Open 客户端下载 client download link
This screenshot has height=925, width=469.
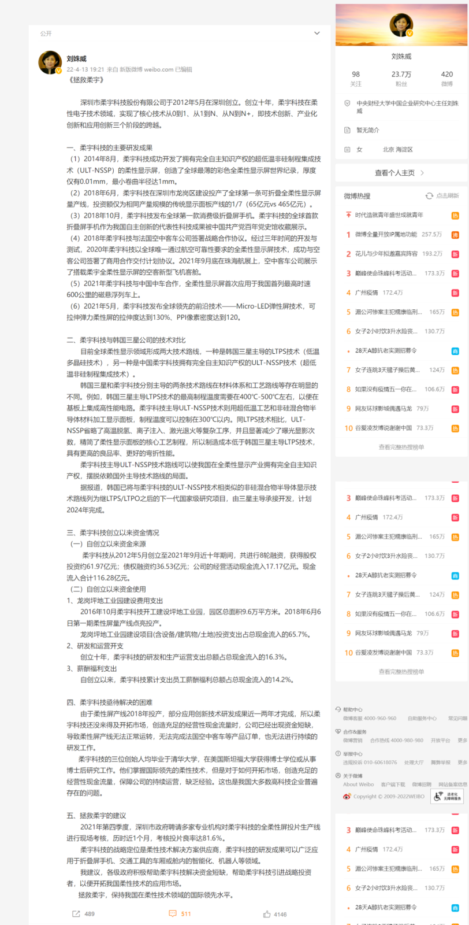pos(393,785)
